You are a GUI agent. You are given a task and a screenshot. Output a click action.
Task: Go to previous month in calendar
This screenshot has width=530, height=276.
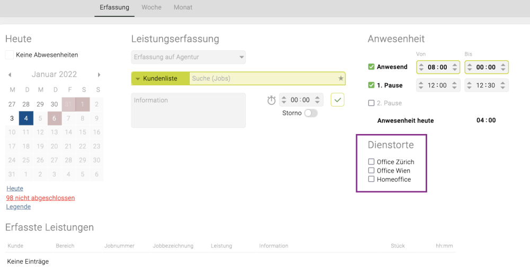(10, 75)
